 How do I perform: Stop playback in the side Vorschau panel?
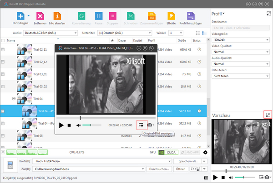click(223, 178)
